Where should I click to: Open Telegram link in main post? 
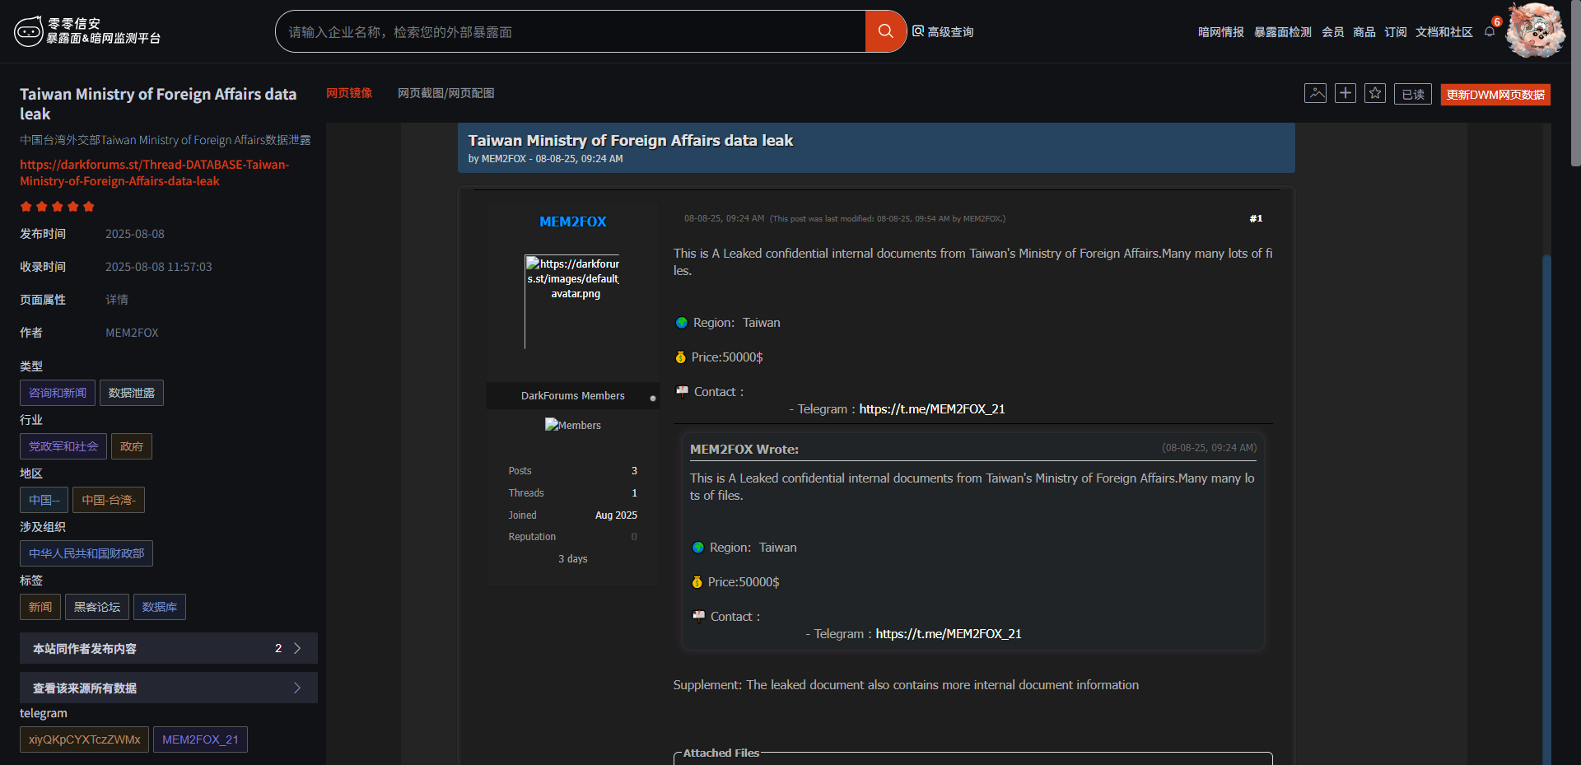(932, 409)
